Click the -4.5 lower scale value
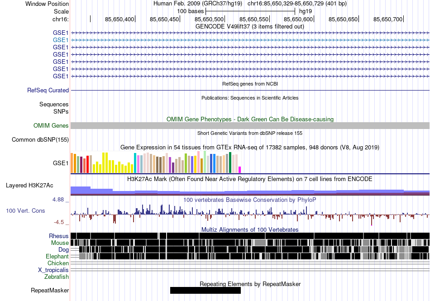This screenshot has width=430, height=301. [59, 222]
